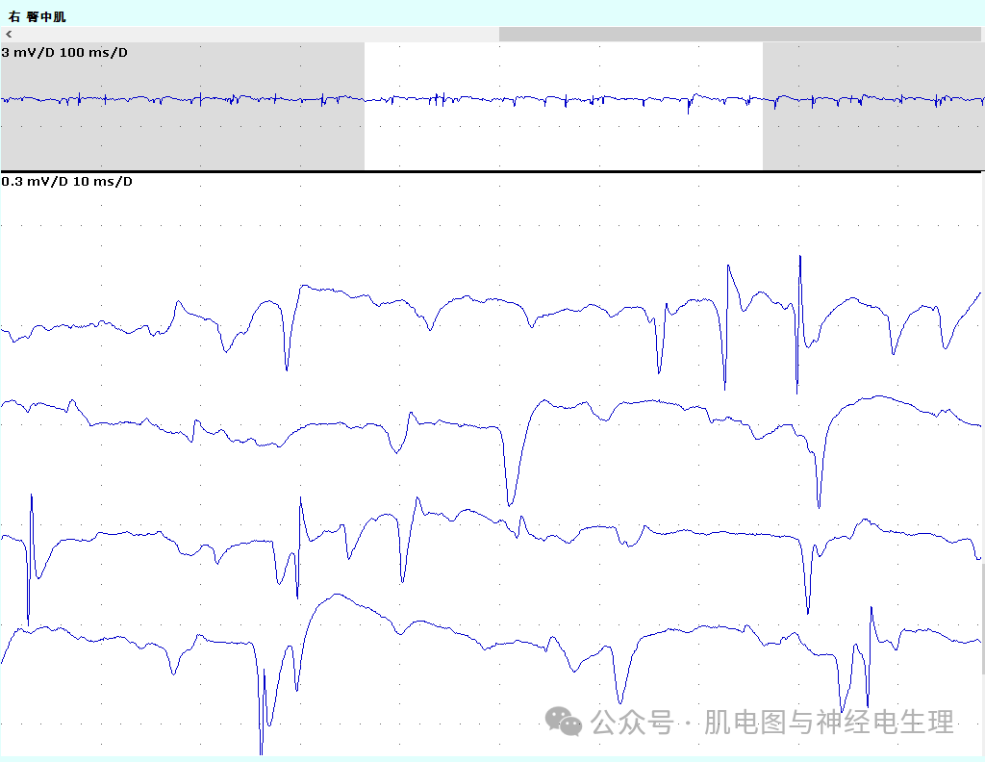The width and height of the screenshot is (985, 762).
Task: Click the vertical scrollbar on right edge
Action: (x=981, y=616)
